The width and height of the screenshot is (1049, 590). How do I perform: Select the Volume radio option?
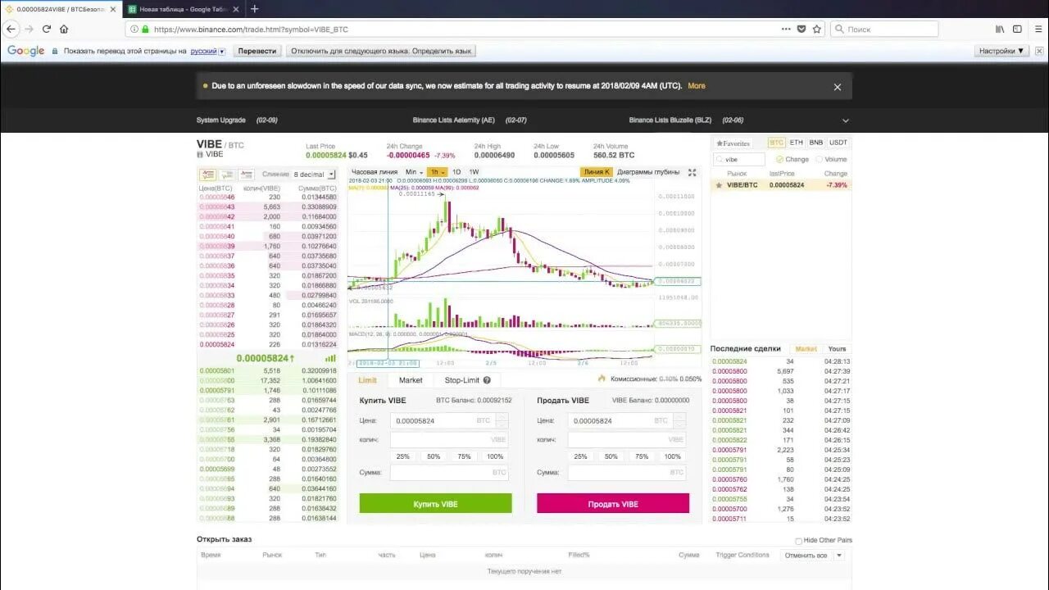pos(820,160)
